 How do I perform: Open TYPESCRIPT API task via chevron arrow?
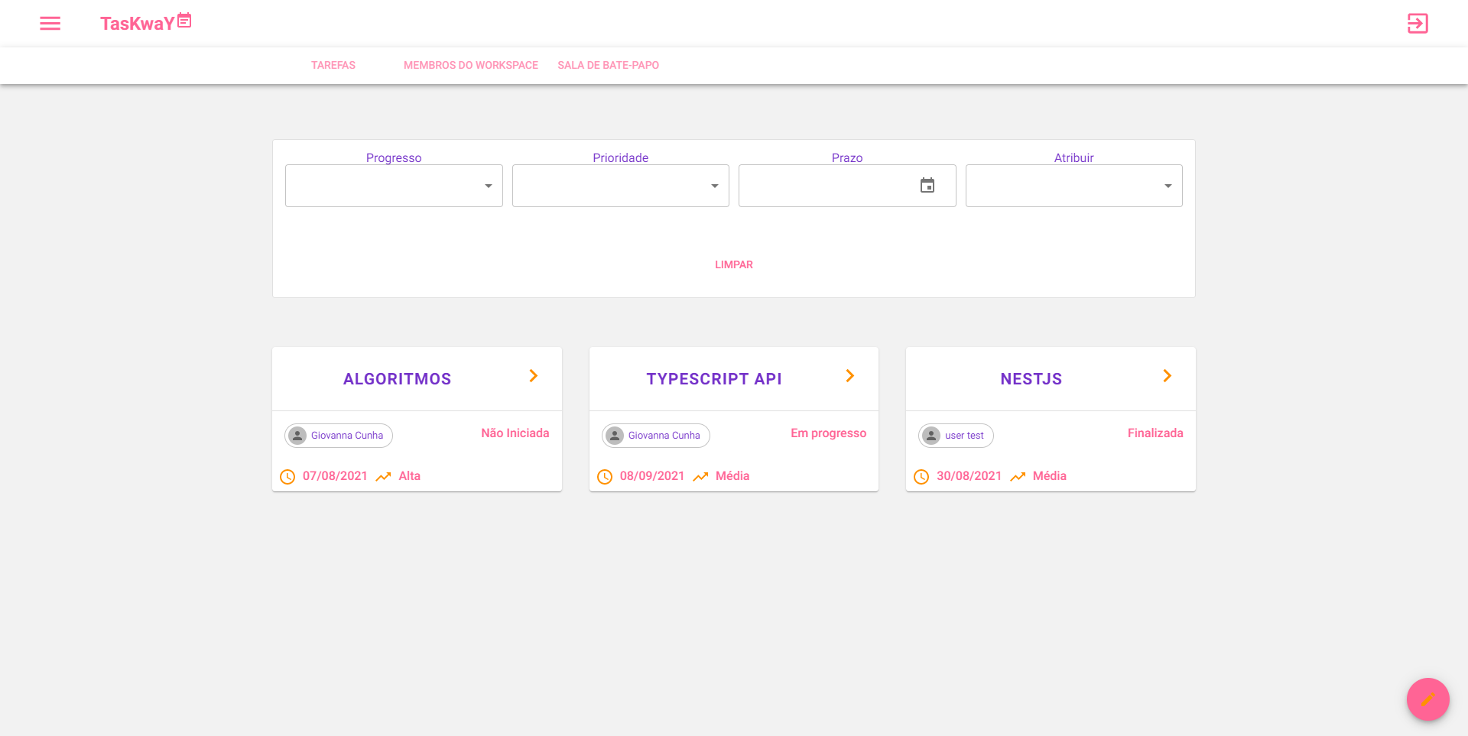[850, 376]
